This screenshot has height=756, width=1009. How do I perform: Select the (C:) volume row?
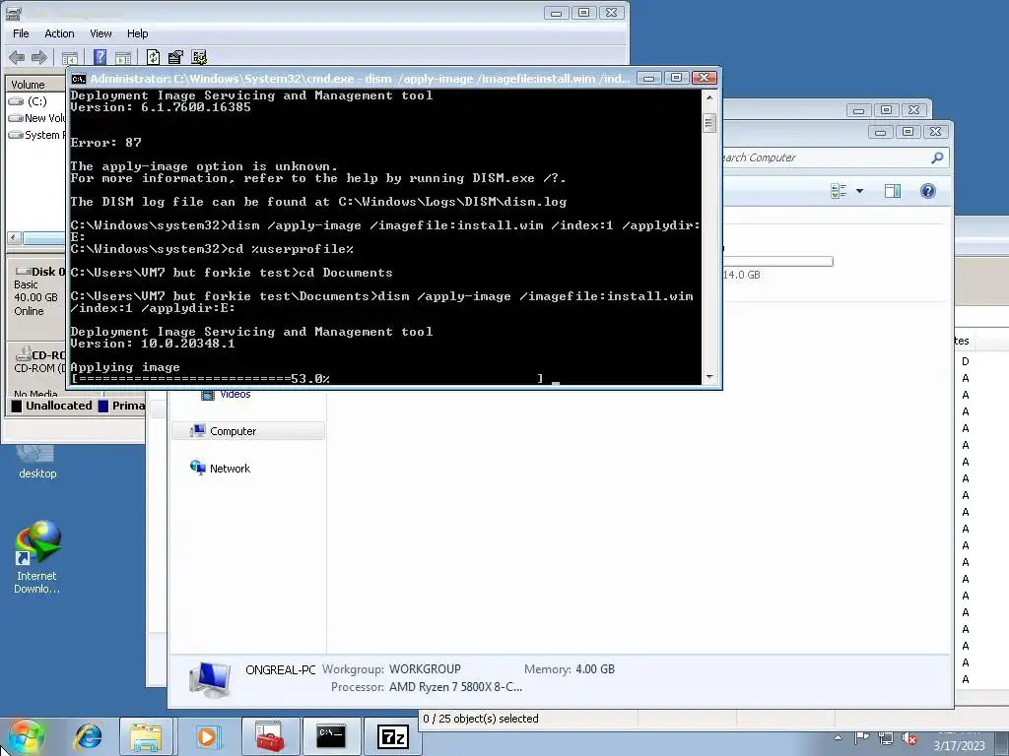[36, 101]
